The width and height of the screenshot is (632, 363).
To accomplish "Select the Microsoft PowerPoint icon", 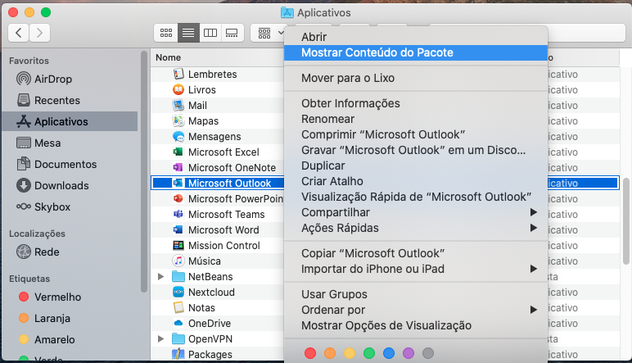I will coord(178,199).
